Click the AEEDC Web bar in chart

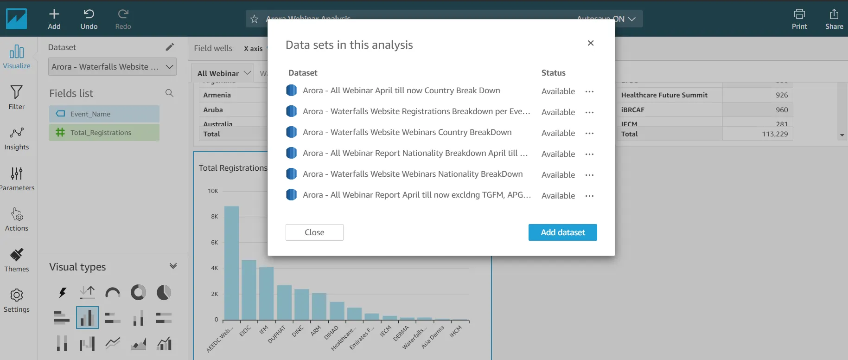tap(231, 263)
